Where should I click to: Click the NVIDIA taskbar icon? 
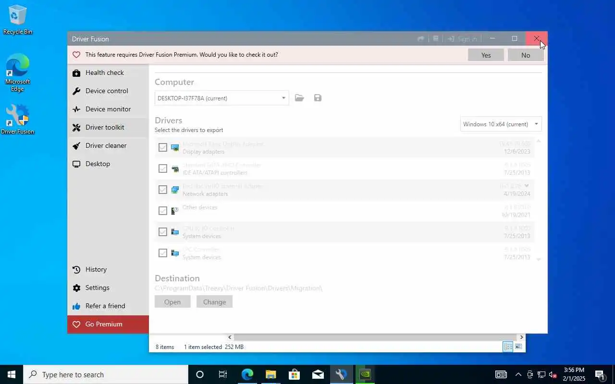click(365, 374)
